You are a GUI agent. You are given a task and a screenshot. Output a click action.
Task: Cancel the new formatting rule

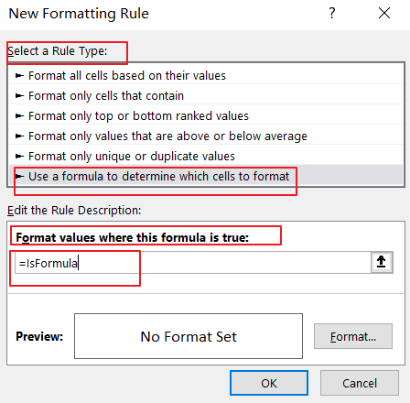(x=360, y=383)
